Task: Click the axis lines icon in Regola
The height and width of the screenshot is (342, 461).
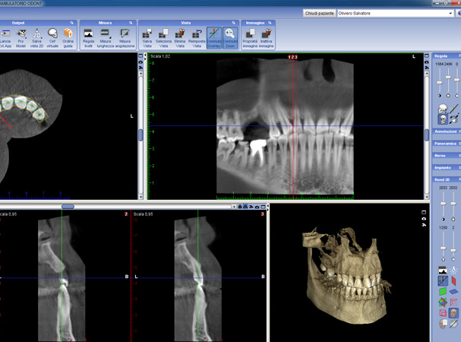Action: 453,109
